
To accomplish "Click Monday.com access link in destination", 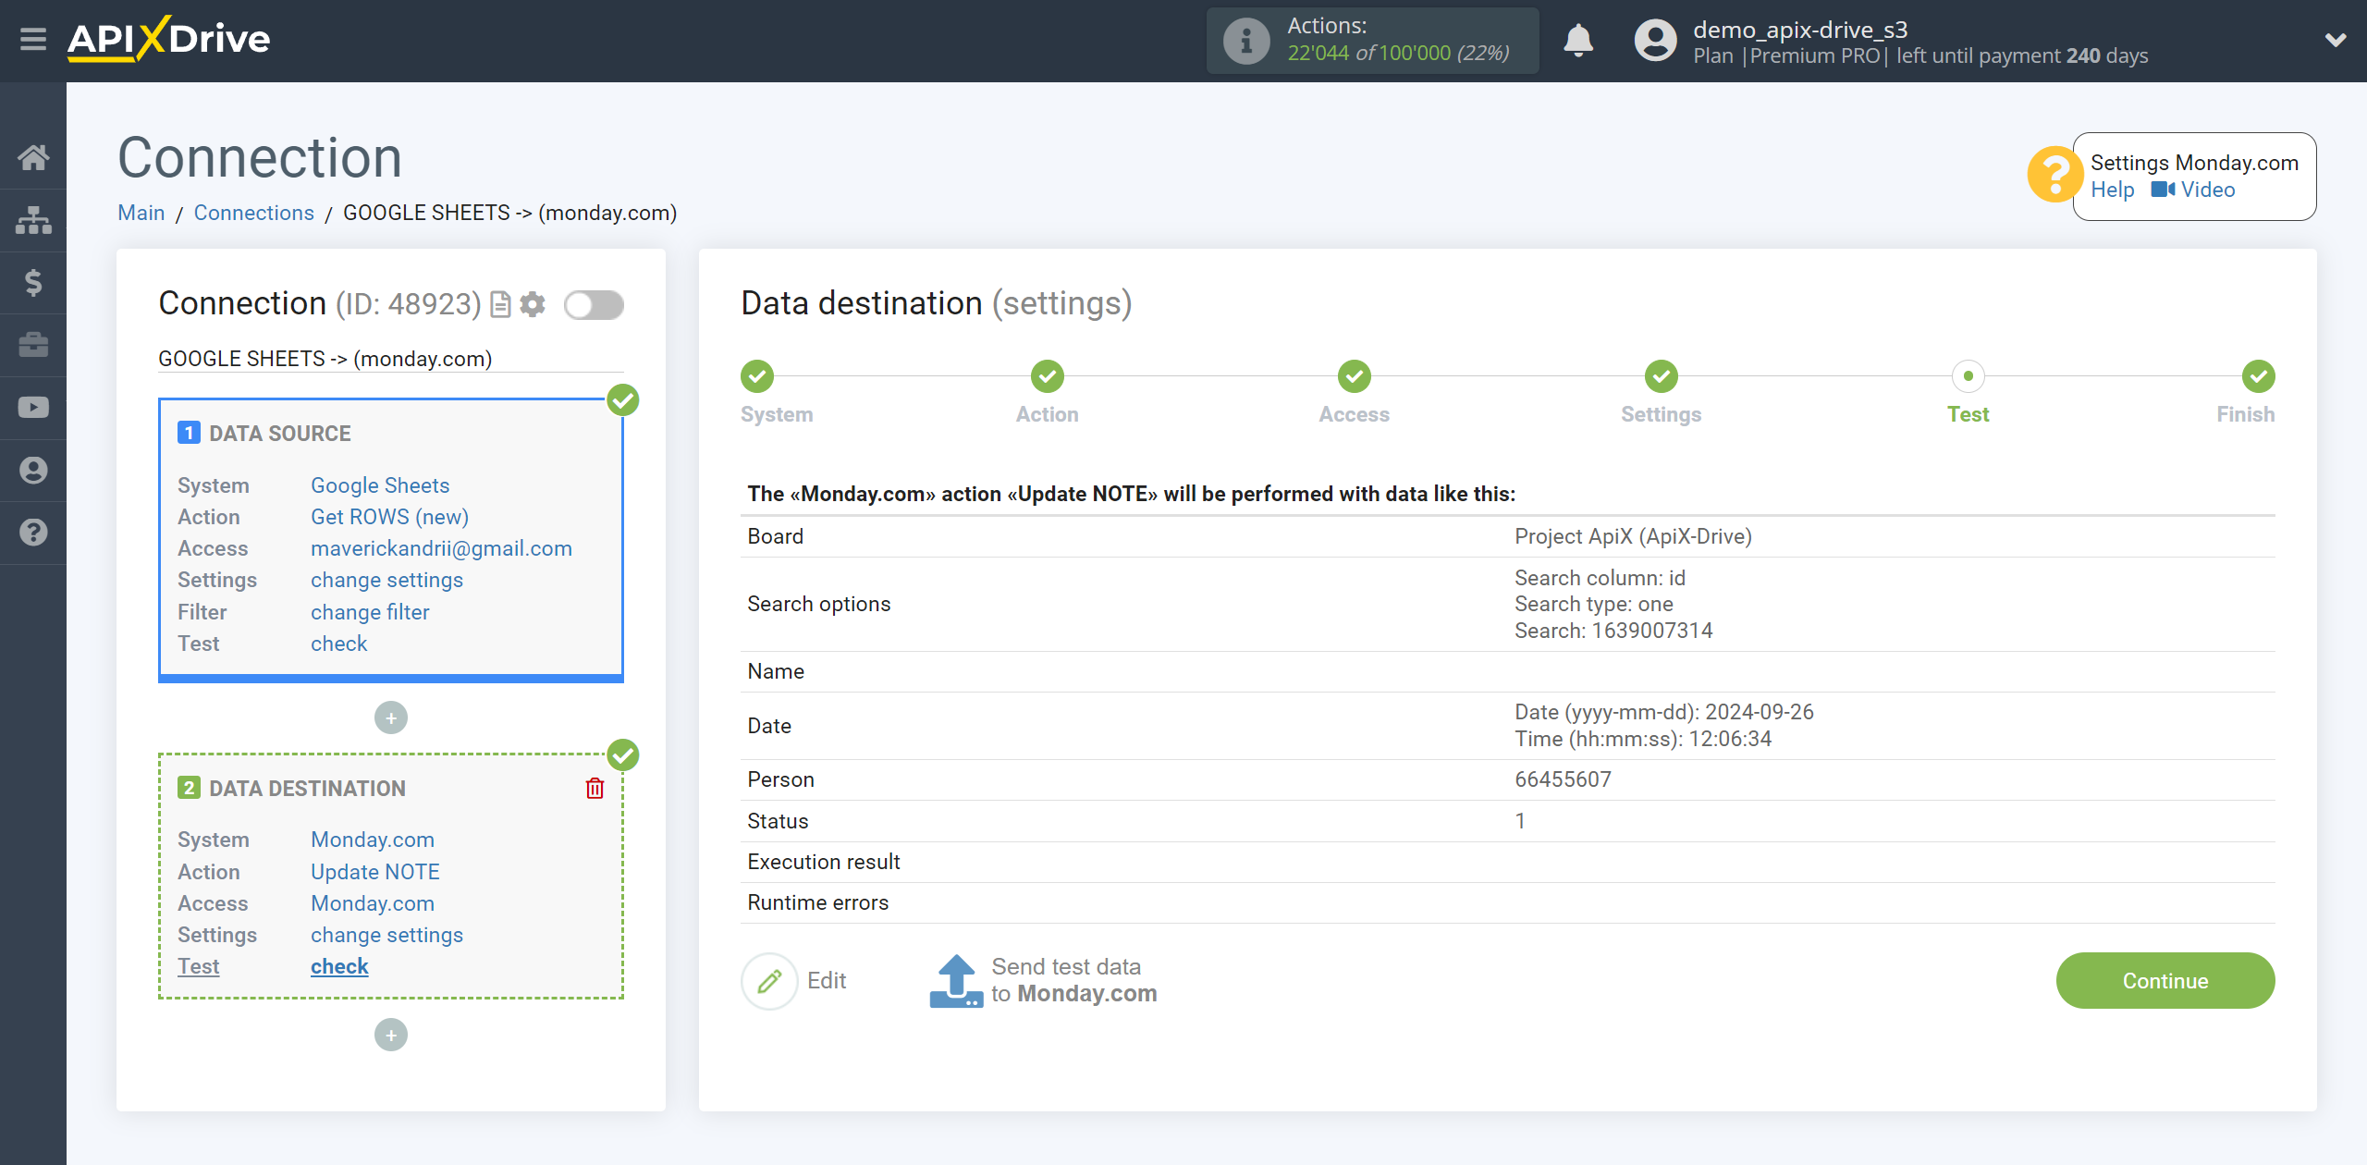I will point(373,903).
